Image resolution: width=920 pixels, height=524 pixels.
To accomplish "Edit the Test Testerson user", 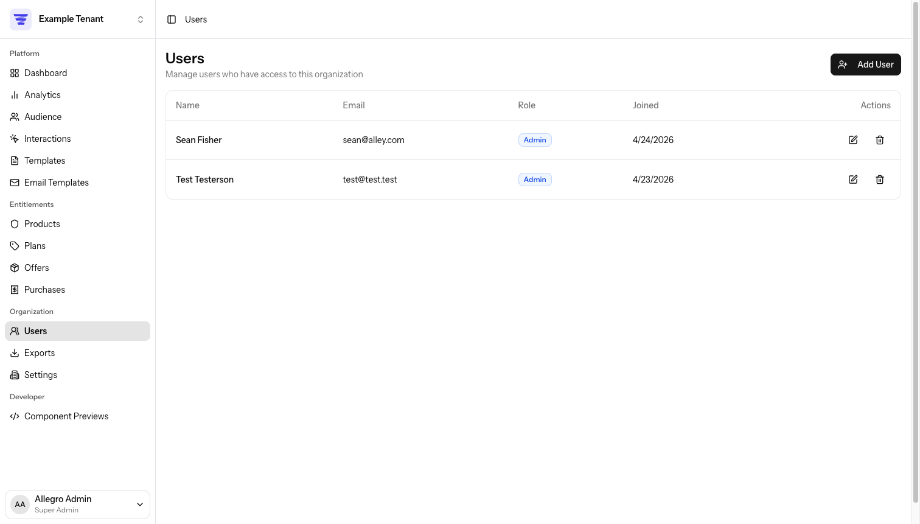I will (x=853, y=180).
